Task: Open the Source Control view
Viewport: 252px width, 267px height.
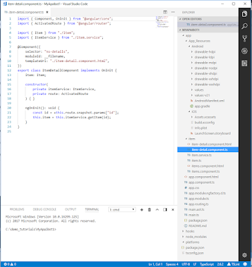Action: [x=245, y=39]
